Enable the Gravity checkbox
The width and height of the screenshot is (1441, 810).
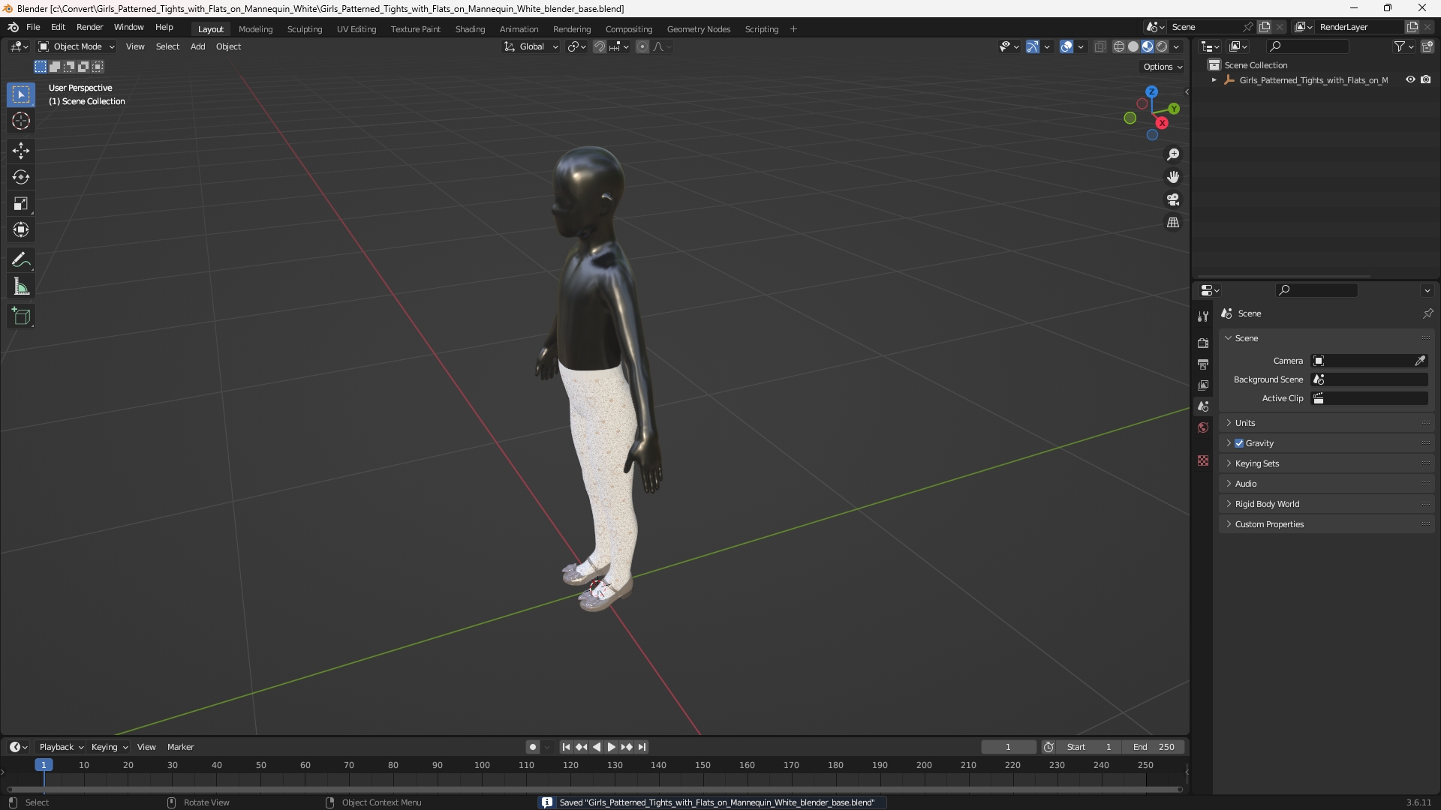(x=1239, y=443)
